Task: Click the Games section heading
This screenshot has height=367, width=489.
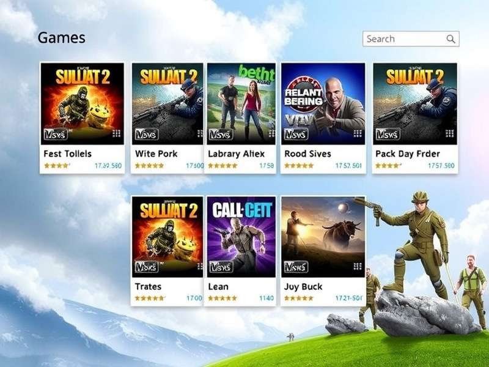Action: point(62,38)
